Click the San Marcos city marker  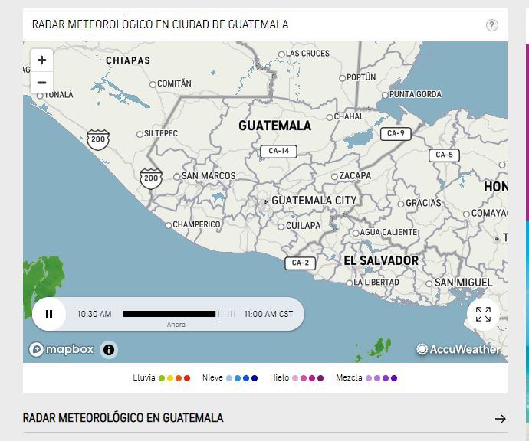pos(177,177)
